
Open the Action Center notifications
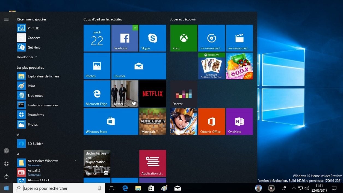click(x=334, y=188)
